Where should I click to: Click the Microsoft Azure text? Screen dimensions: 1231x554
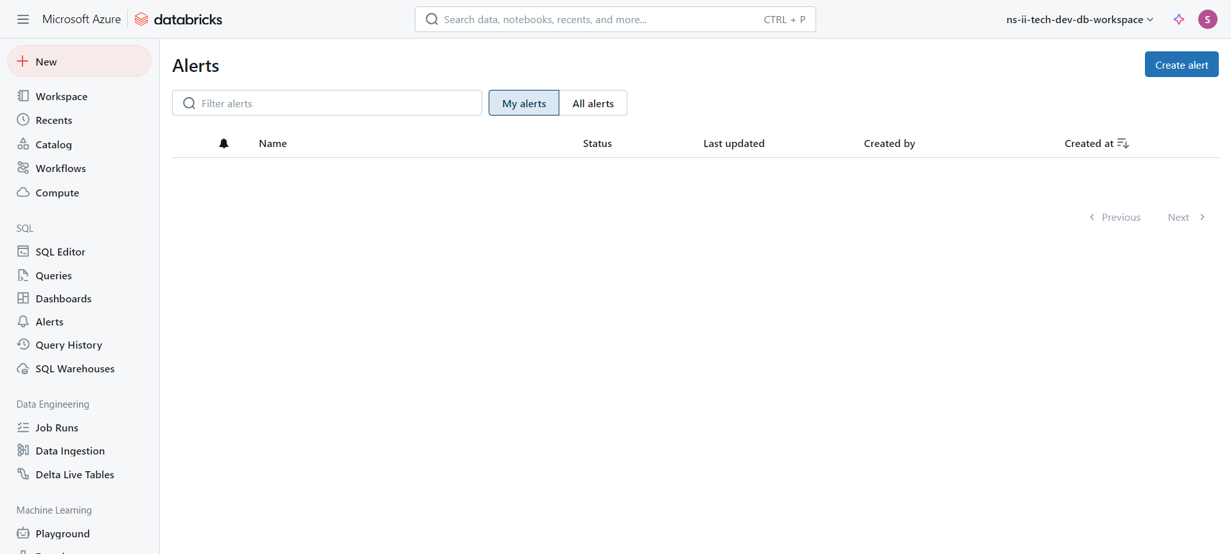coord(82,19)
